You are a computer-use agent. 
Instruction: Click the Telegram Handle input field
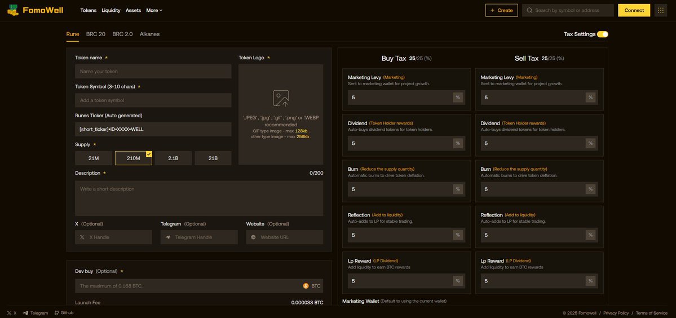coord(199,237)
